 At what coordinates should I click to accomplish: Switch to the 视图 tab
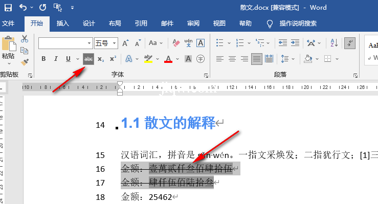pos(219,24)
